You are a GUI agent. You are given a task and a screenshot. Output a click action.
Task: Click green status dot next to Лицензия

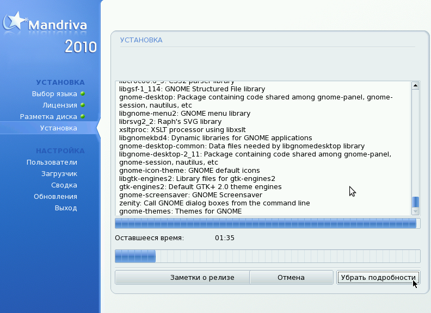(x=83, y=105)
